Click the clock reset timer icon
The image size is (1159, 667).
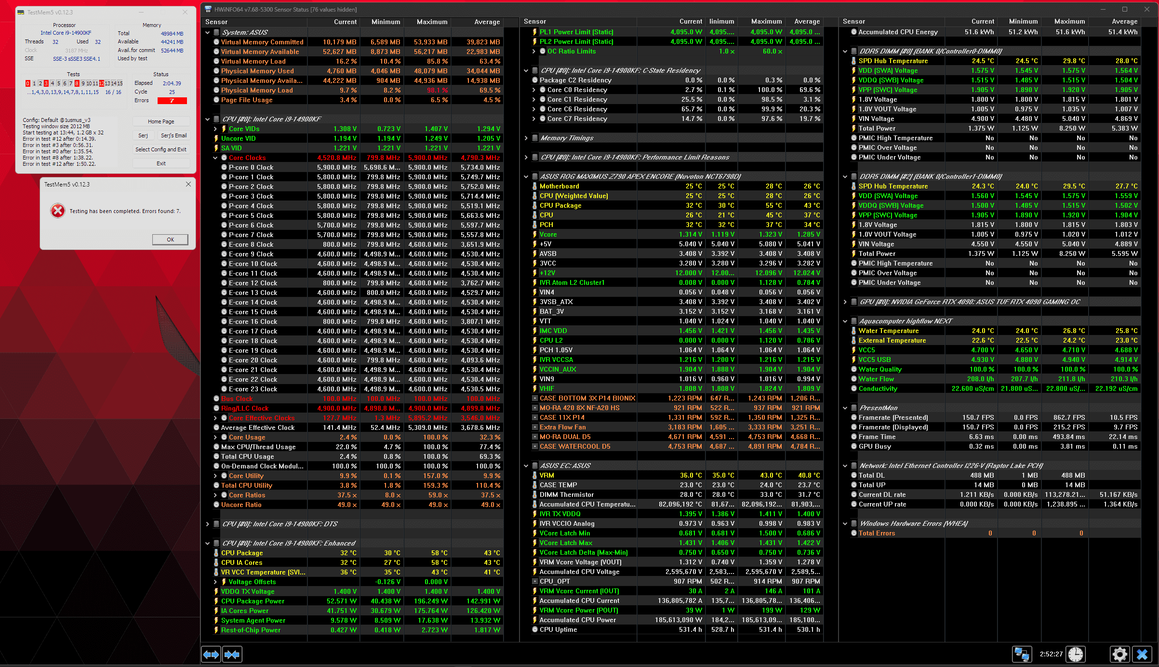pos(1076,654)
